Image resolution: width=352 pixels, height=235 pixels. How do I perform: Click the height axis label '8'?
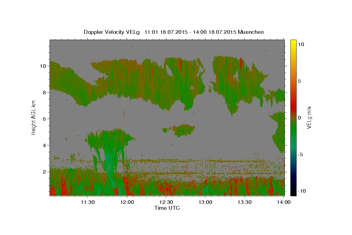pyautogui.click(x=44, y=93)
